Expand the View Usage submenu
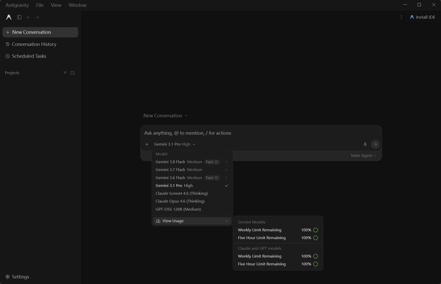This screenshot has width=441, height=284. [x=192, y=221]
